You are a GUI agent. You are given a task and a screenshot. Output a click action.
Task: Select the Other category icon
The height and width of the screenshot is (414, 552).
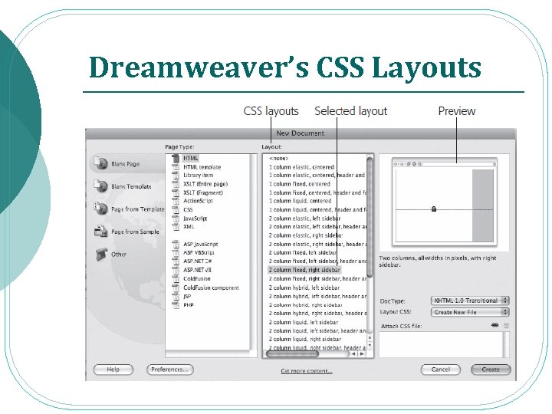tap(101, 255)
